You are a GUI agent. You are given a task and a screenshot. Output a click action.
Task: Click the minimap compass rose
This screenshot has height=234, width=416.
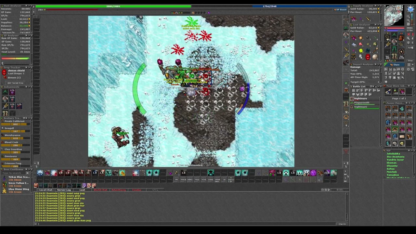[410, 9]
